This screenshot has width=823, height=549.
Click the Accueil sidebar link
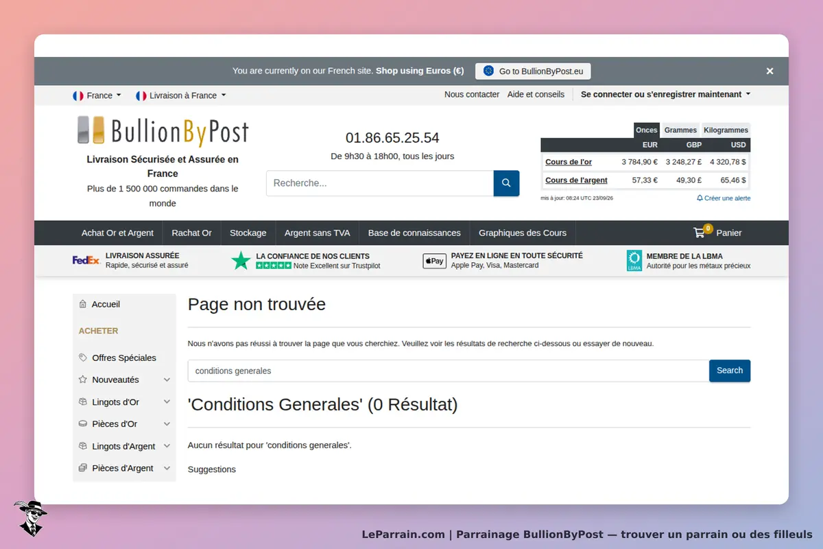[x=106, y=304]
